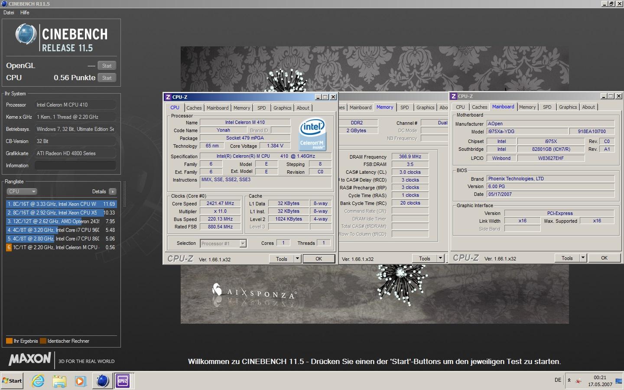
Task: Open the Hilfe menu
Action: pyautogui.click(x=25, y=13)
